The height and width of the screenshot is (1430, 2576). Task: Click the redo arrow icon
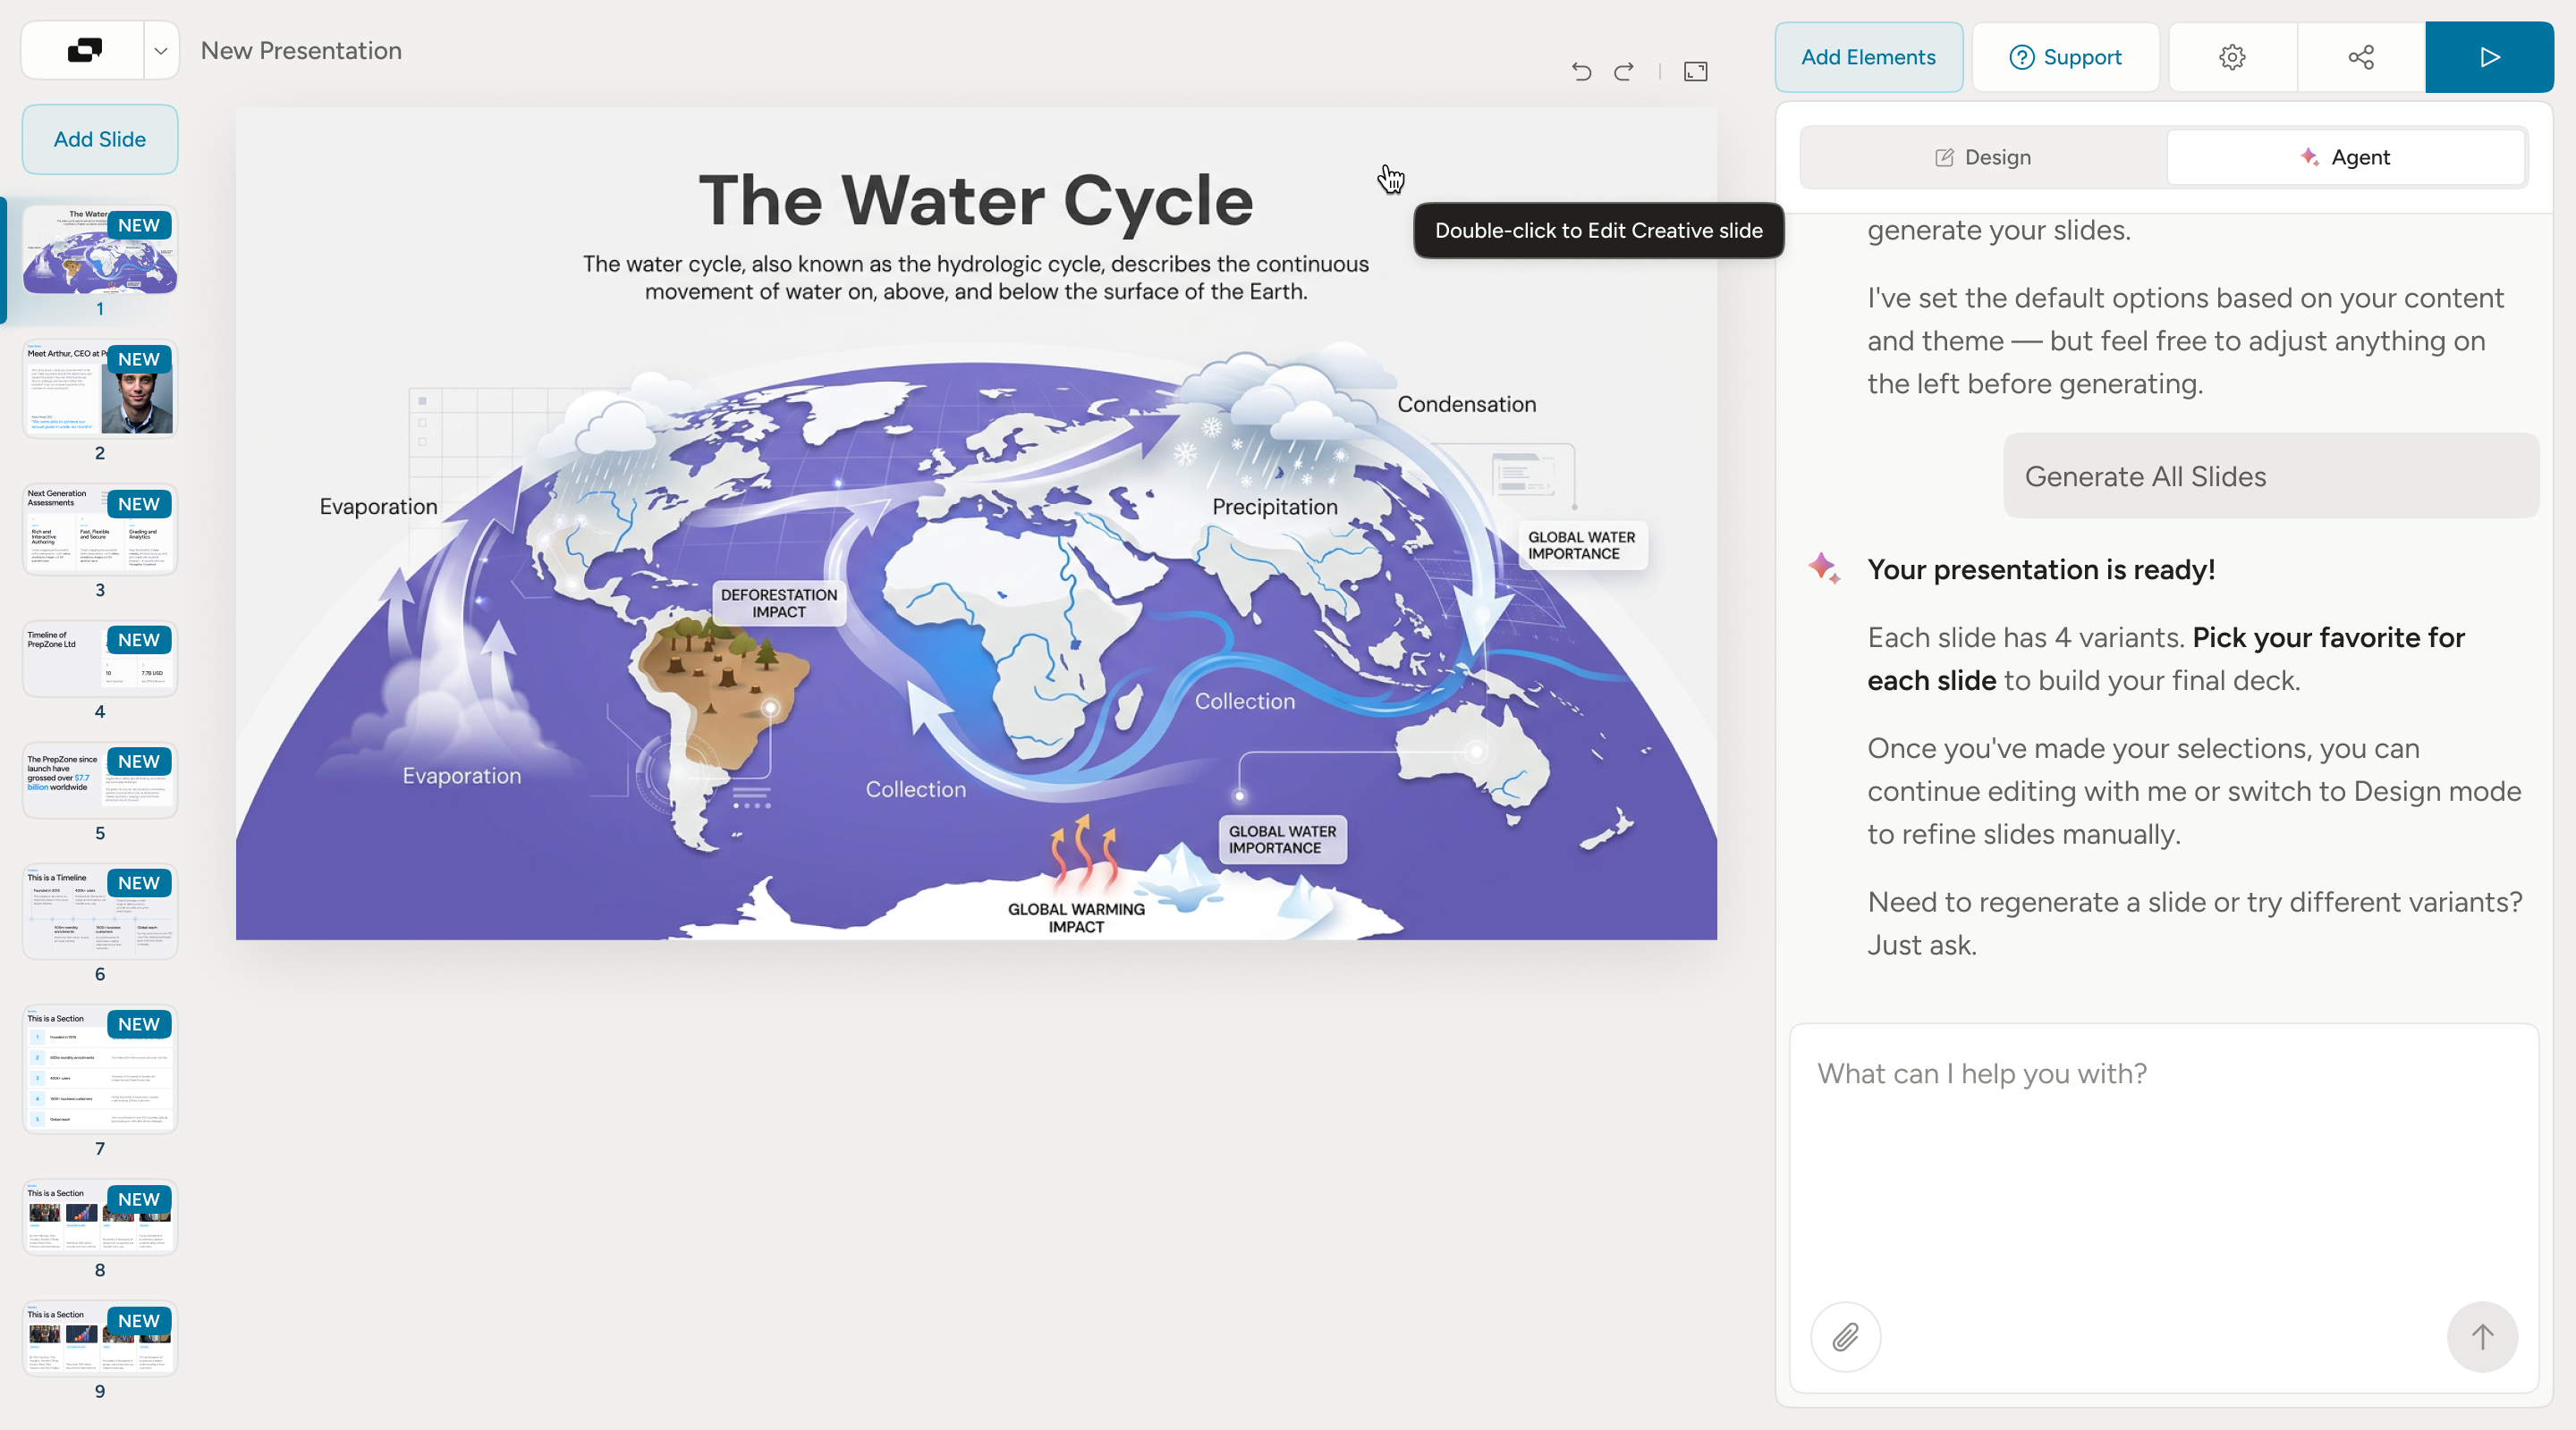pos(1624,71)
